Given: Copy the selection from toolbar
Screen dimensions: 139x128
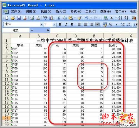Looking at the screenshot, I should pyautogui.click(x=64, y=18).
